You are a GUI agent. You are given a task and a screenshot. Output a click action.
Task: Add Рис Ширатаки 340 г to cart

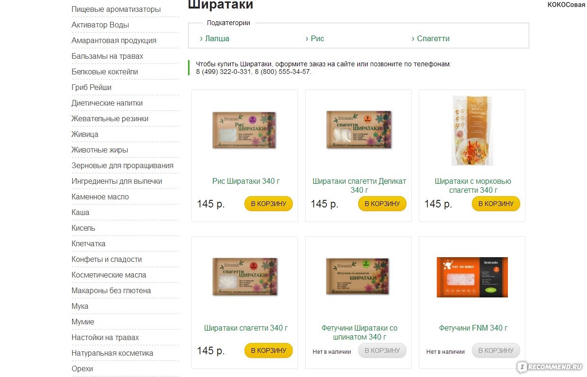[x=269, y=204]
